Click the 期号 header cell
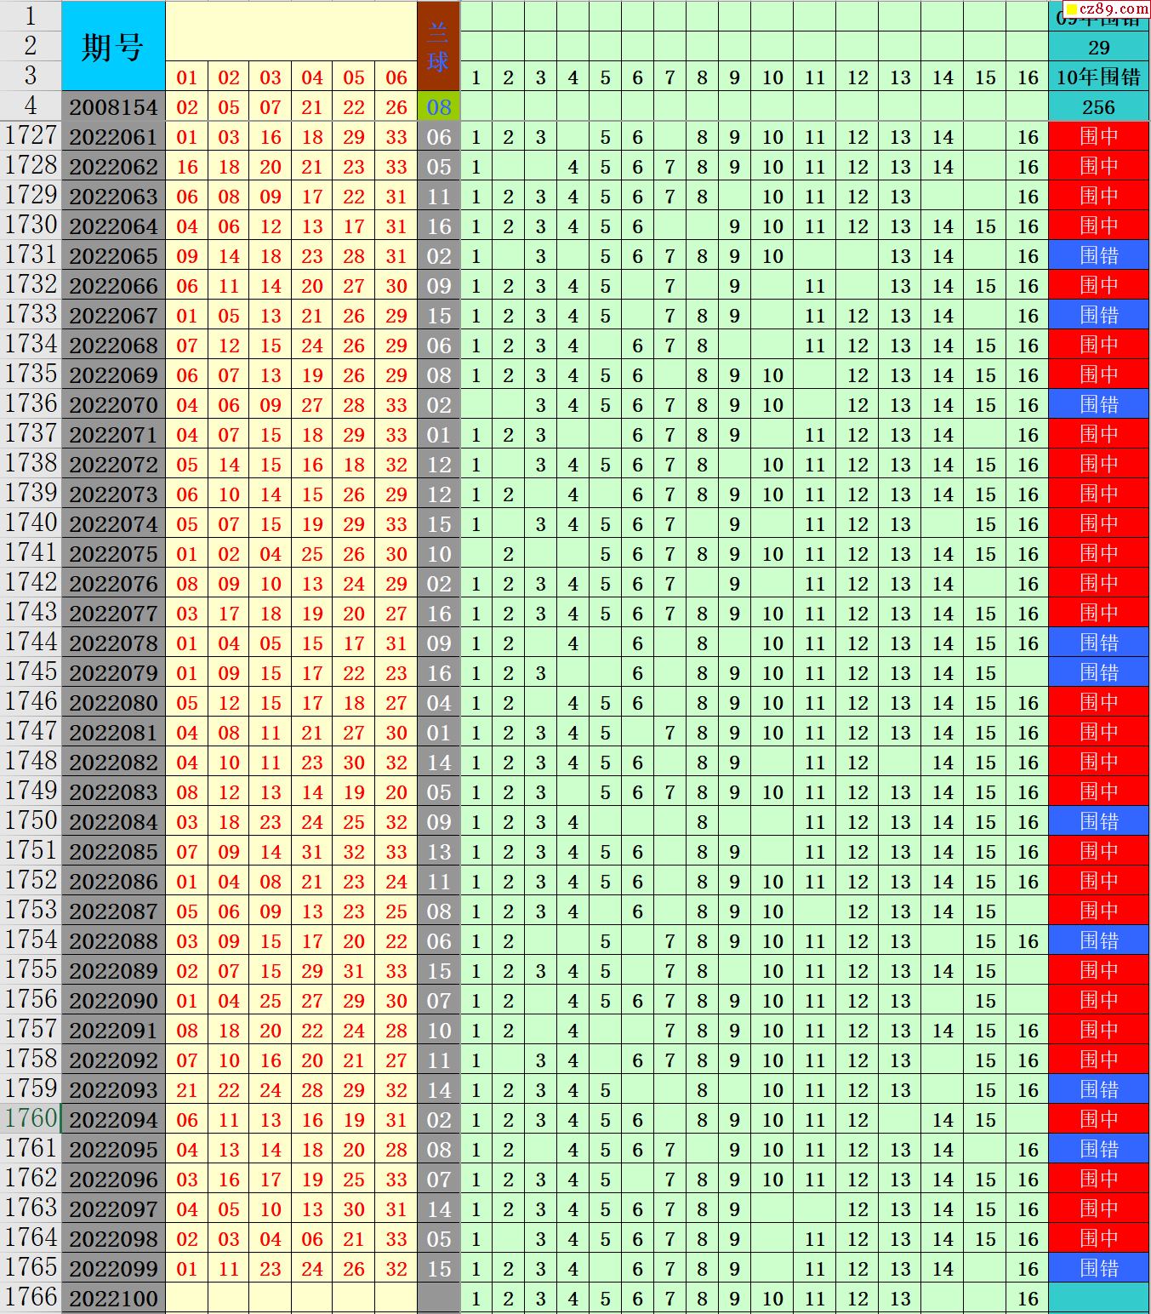The height and width of the screenshot is (1314, 1151). (113, 47)
